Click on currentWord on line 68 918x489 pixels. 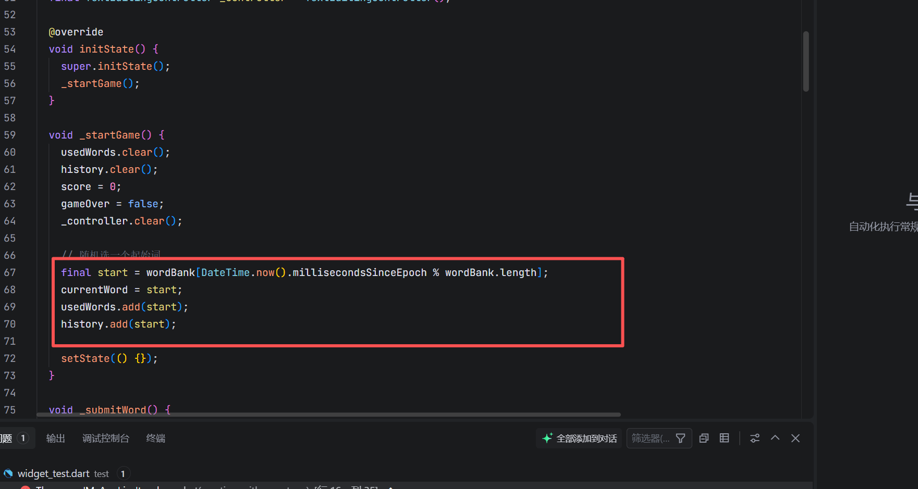tap(94, 290)
